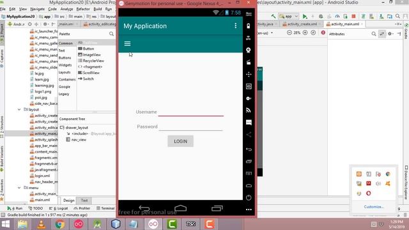Collapse the layout folder in project tree

click(19, 109)
